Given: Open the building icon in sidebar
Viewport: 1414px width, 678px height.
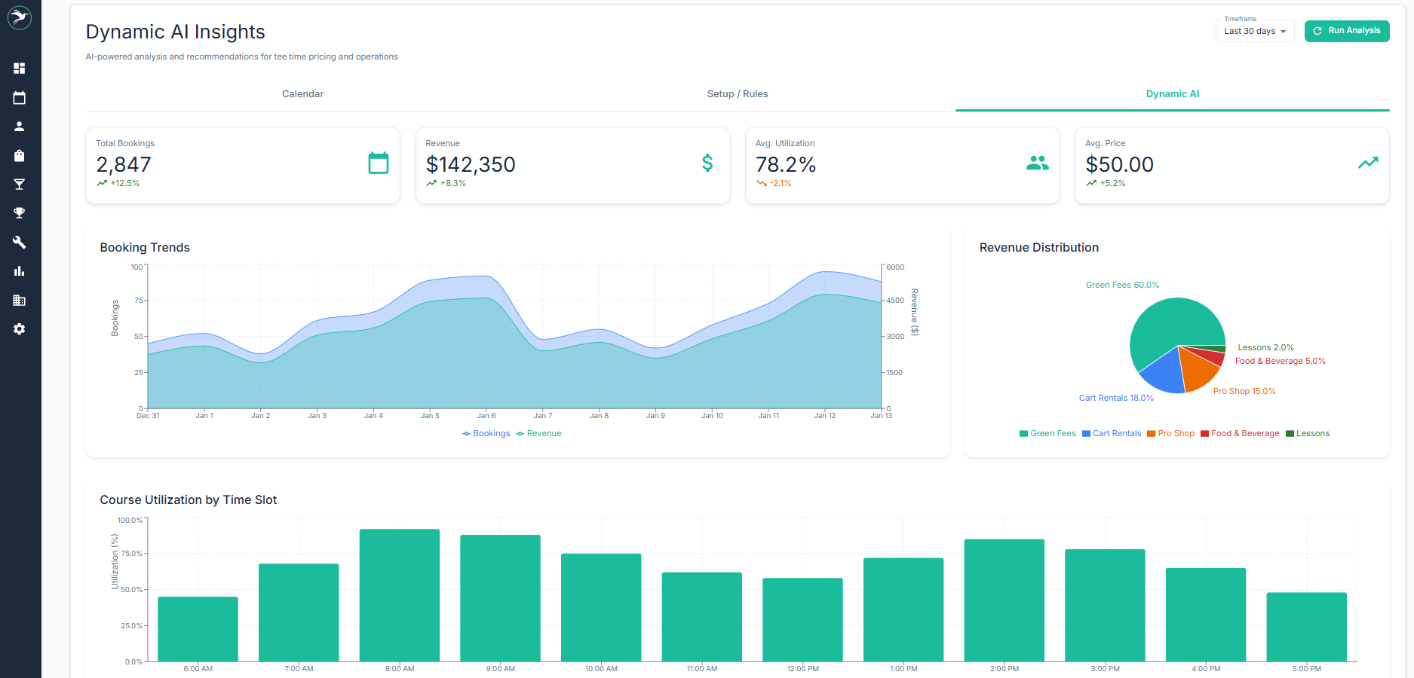Looking at the screenshot, I should click(x=20, y=301).
